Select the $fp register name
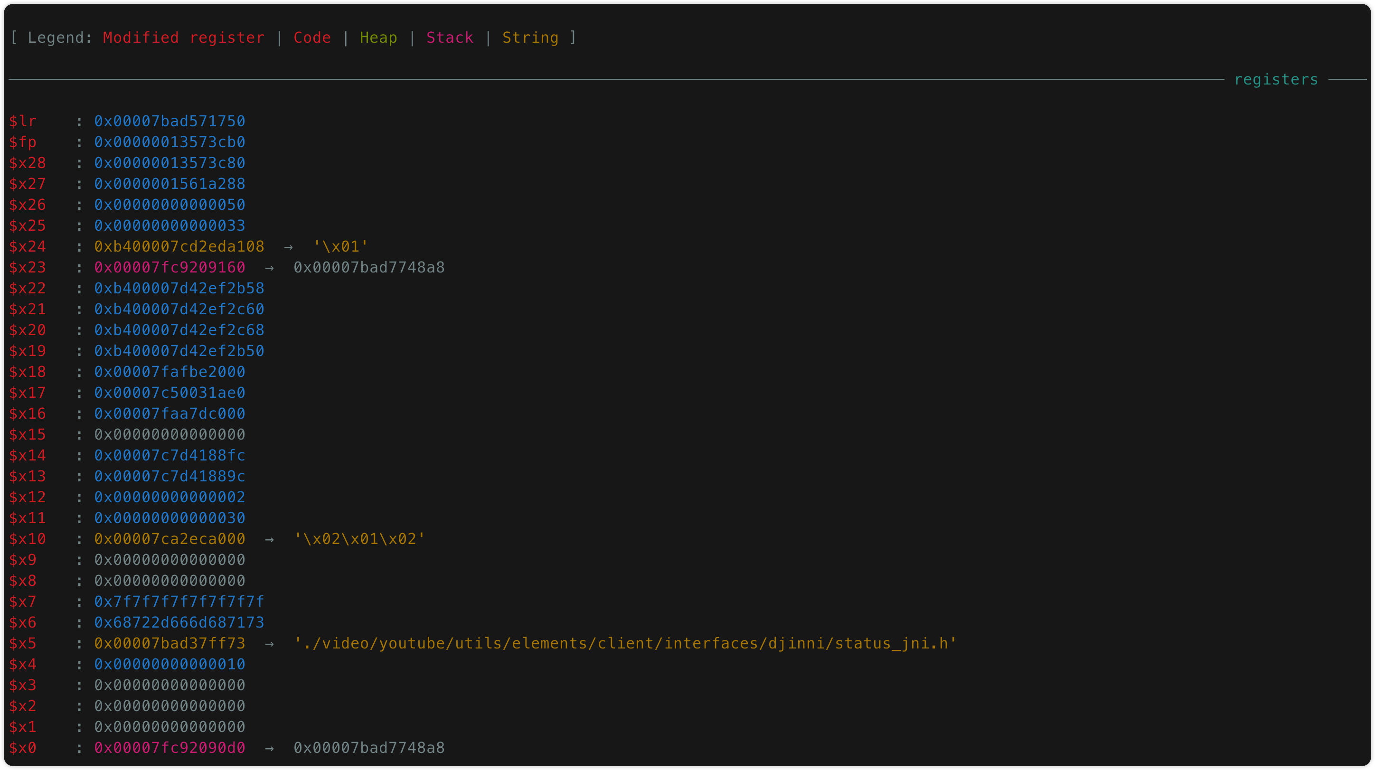Screen dimensions: 1375x770 pos(23,142)
